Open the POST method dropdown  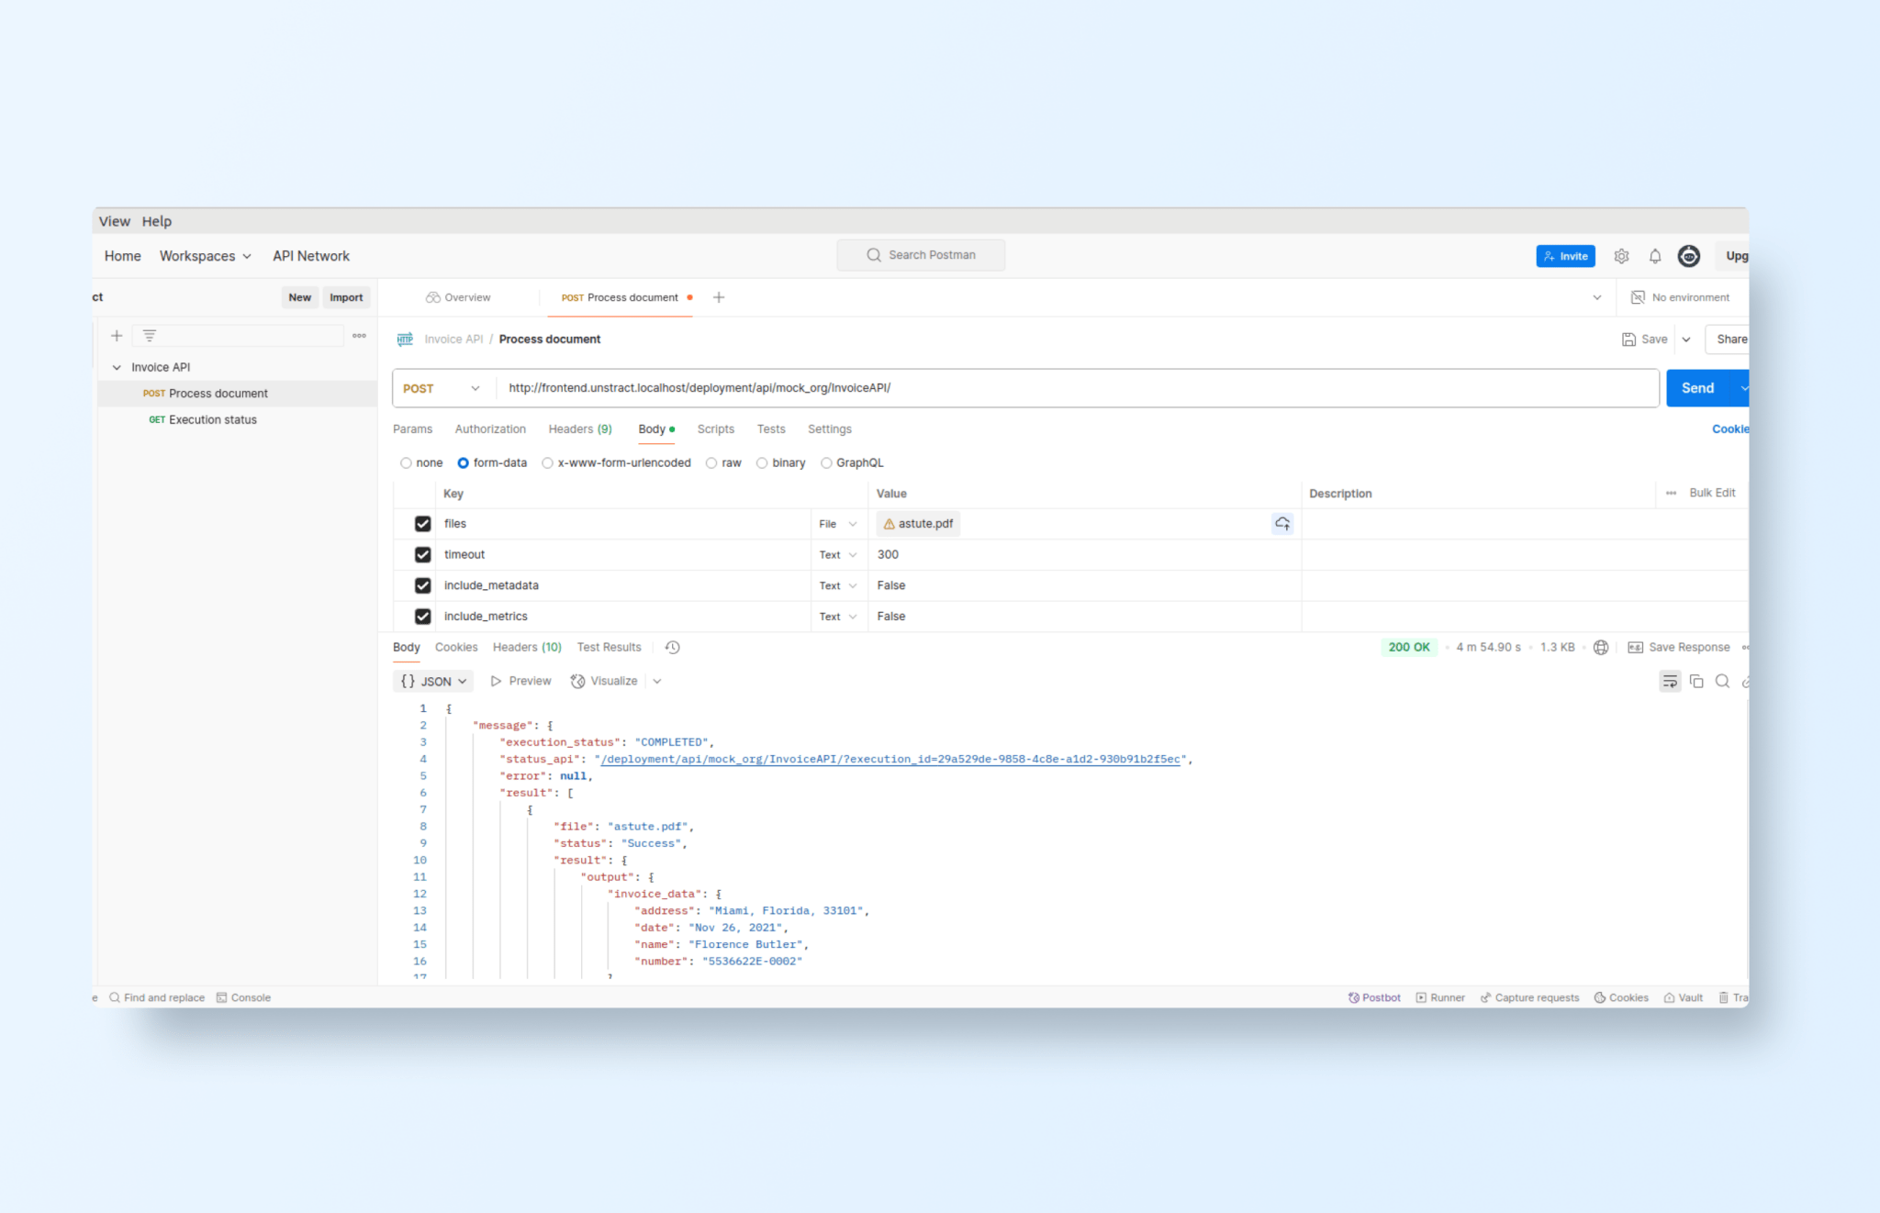476,387
